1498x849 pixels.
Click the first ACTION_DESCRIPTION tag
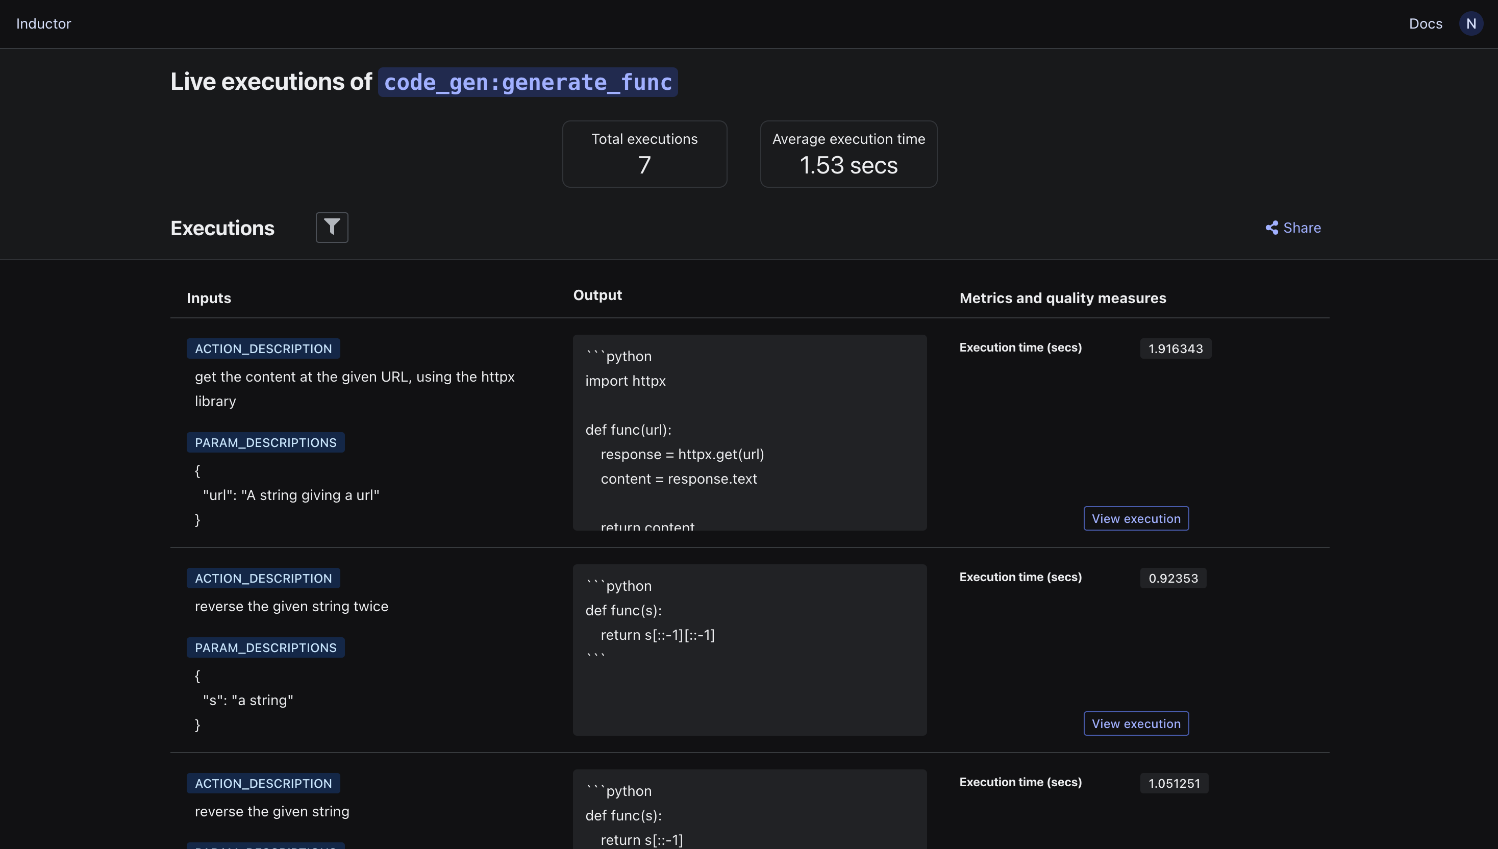[x=263, y=348]
